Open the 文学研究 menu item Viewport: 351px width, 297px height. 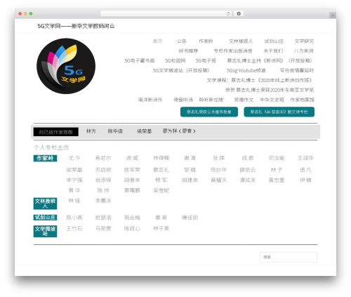tap(304, 41)
